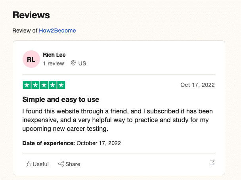241x180 pixels.
Task: Click the thumbs-up icon
Action: pyautogui.click(x=29, y=164)
